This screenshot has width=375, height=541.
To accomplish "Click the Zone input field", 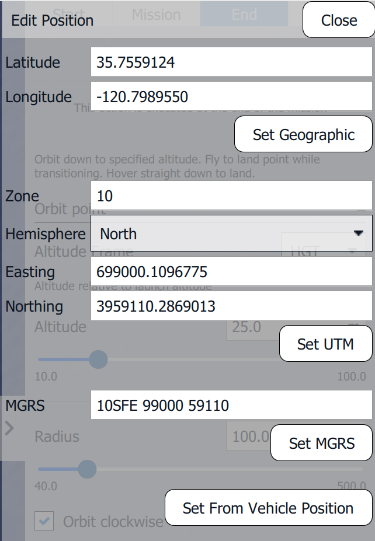I will 231,196.
